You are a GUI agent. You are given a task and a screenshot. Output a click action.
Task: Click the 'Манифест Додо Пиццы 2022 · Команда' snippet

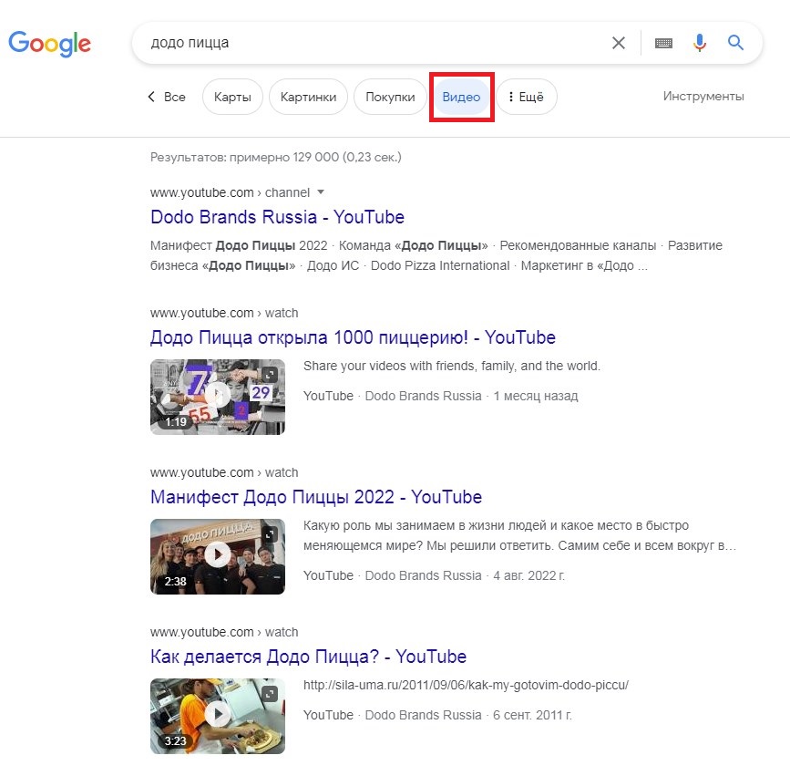tap(436, 255)
